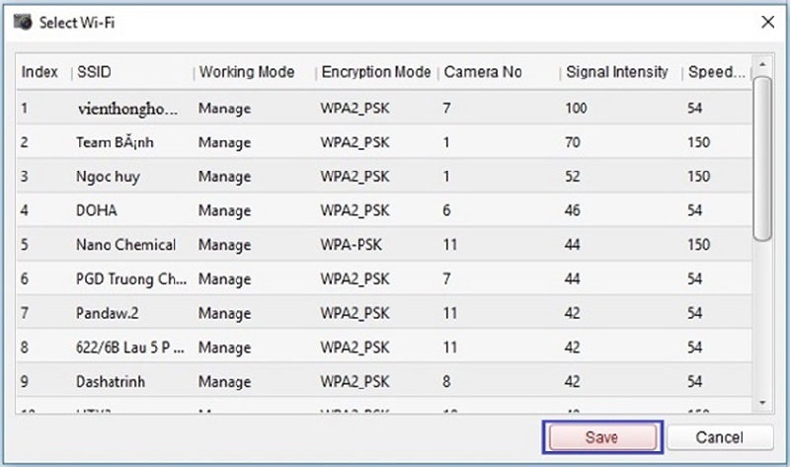Select the vienthongho network row
Viewport: 790px width, 467px height.
click(x=128, y=108)
